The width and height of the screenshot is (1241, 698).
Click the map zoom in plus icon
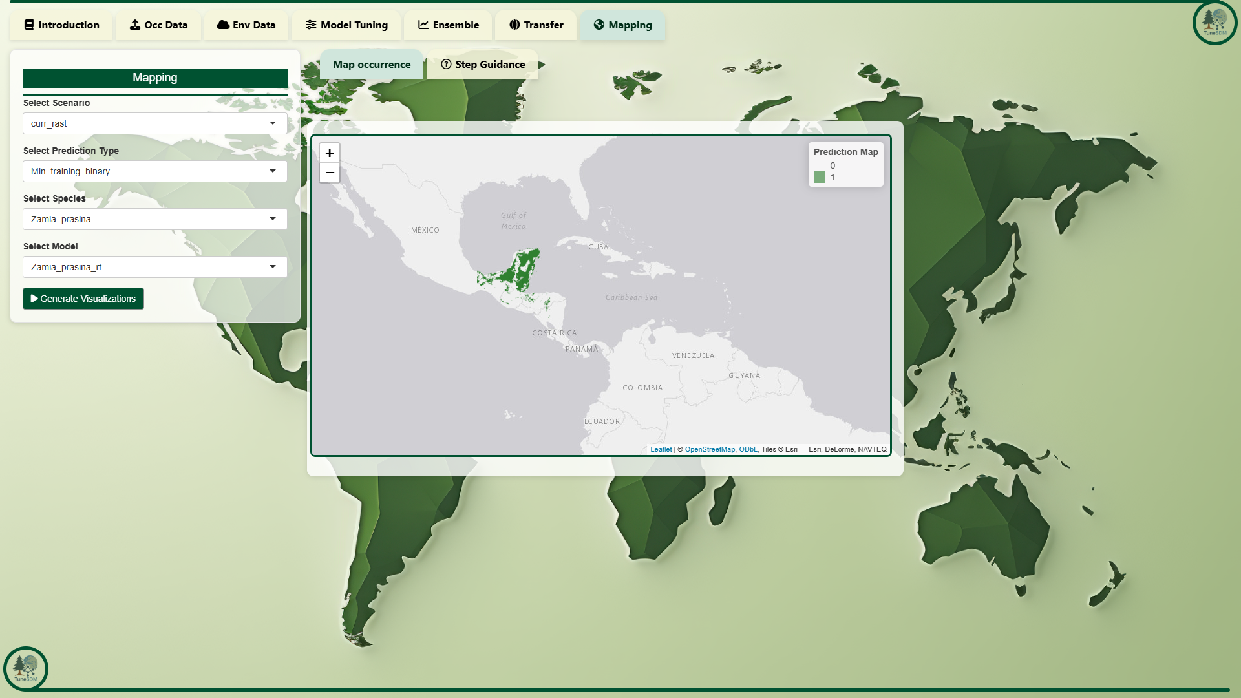pyautogui.click(x=330, y=153)
